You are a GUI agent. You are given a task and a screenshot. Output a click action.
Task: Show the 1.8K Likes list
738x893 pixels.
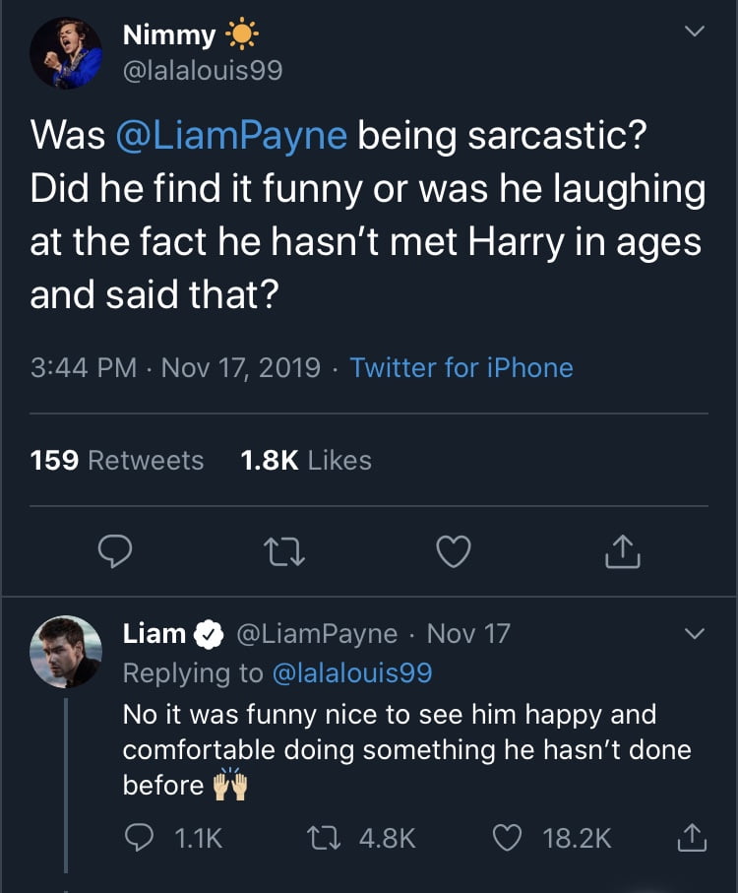(306, 460)
